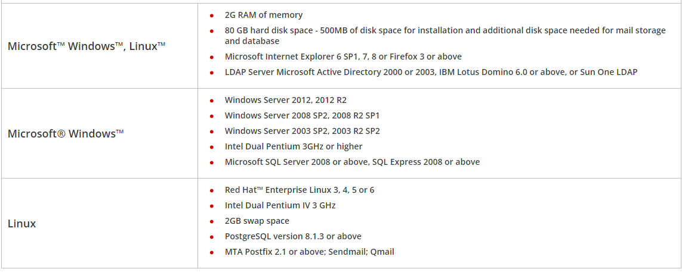Click the PostgreSQL version 8.1.3 line
This screenshot has height=272, width=682.
293,236
